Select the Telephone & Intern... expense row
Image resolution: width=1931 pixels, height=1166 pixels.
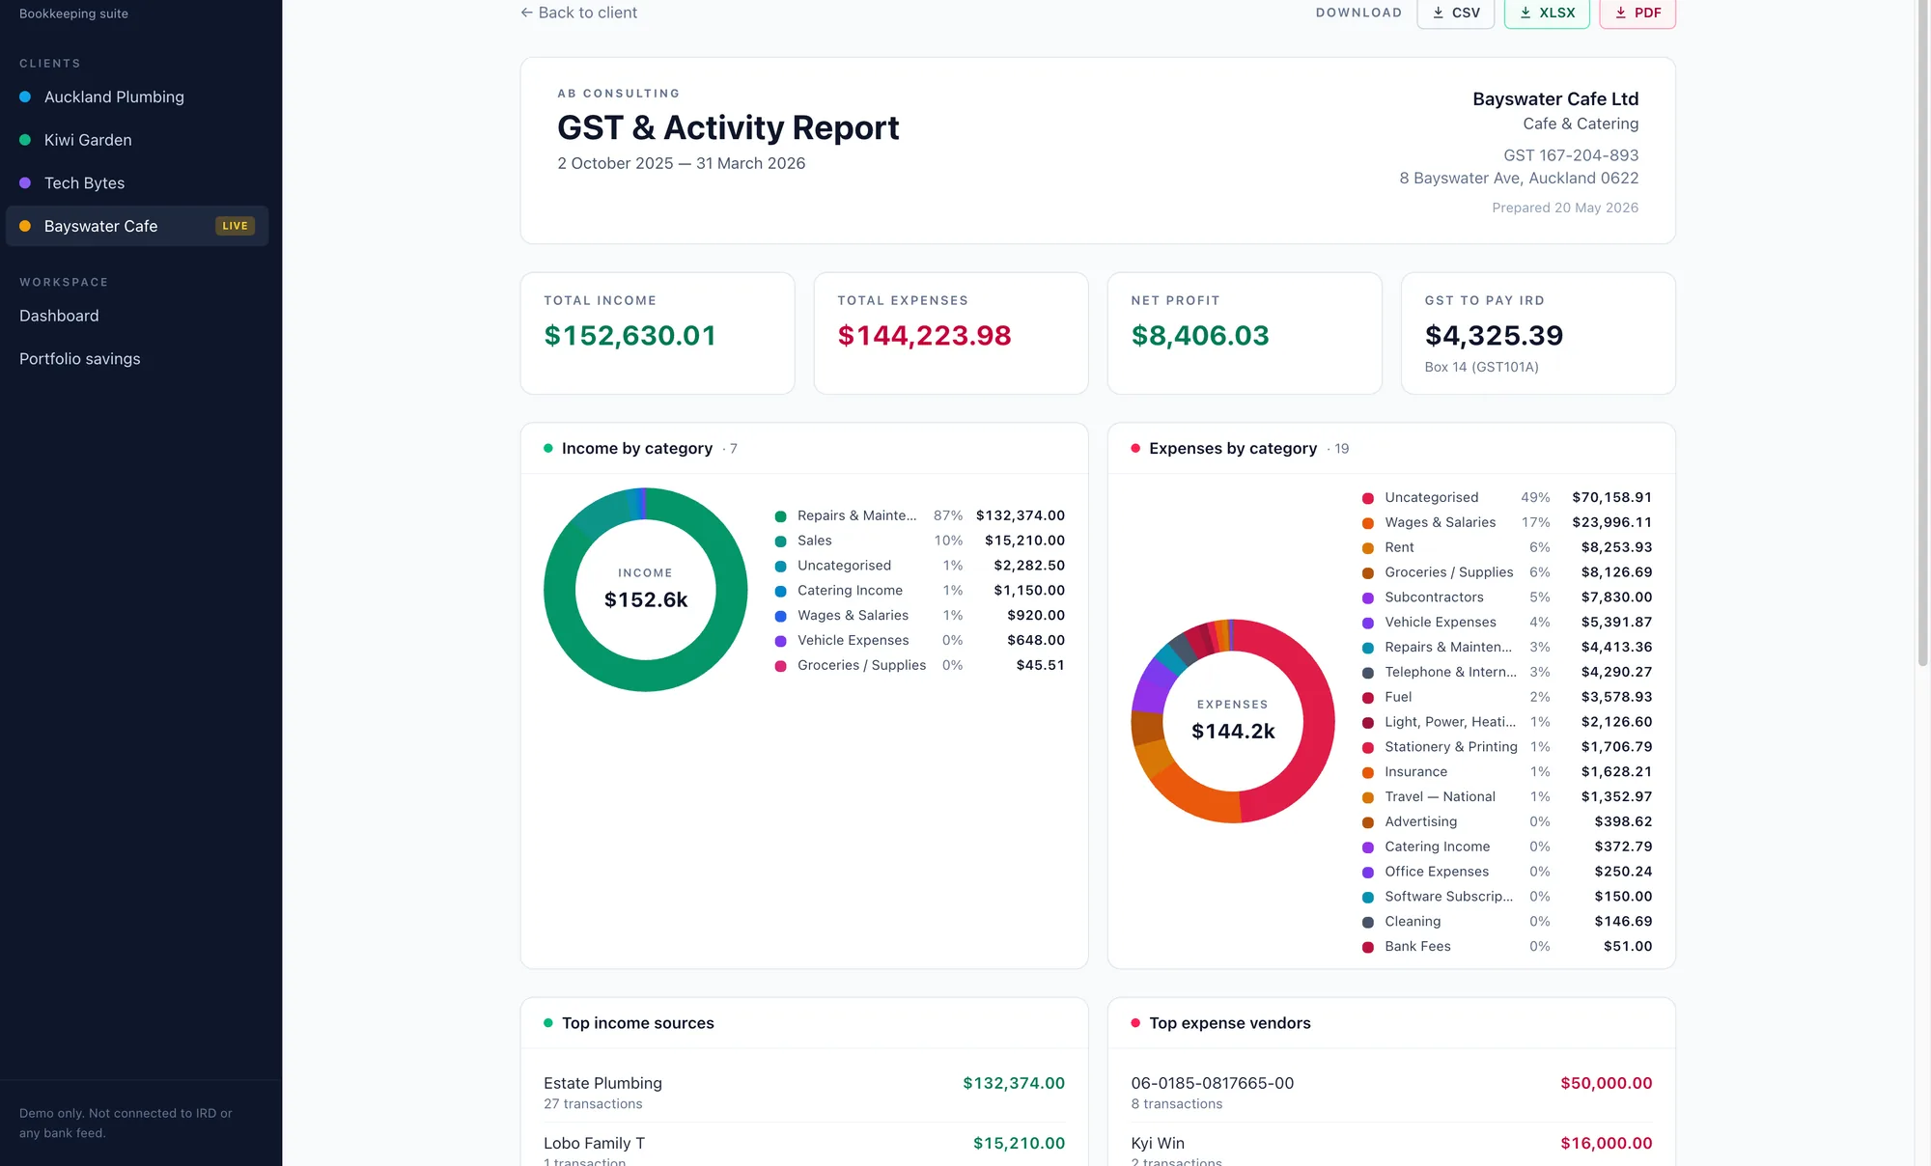[x=1506, y=672]
